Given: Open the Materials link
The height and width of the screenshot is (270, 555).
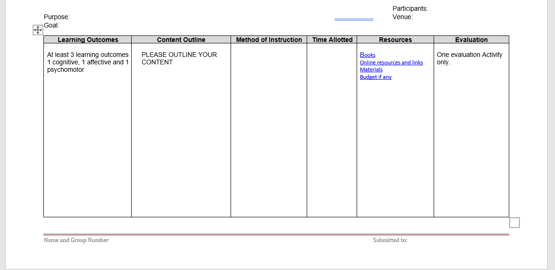Looking at the screenshot, I should point(371,69).
